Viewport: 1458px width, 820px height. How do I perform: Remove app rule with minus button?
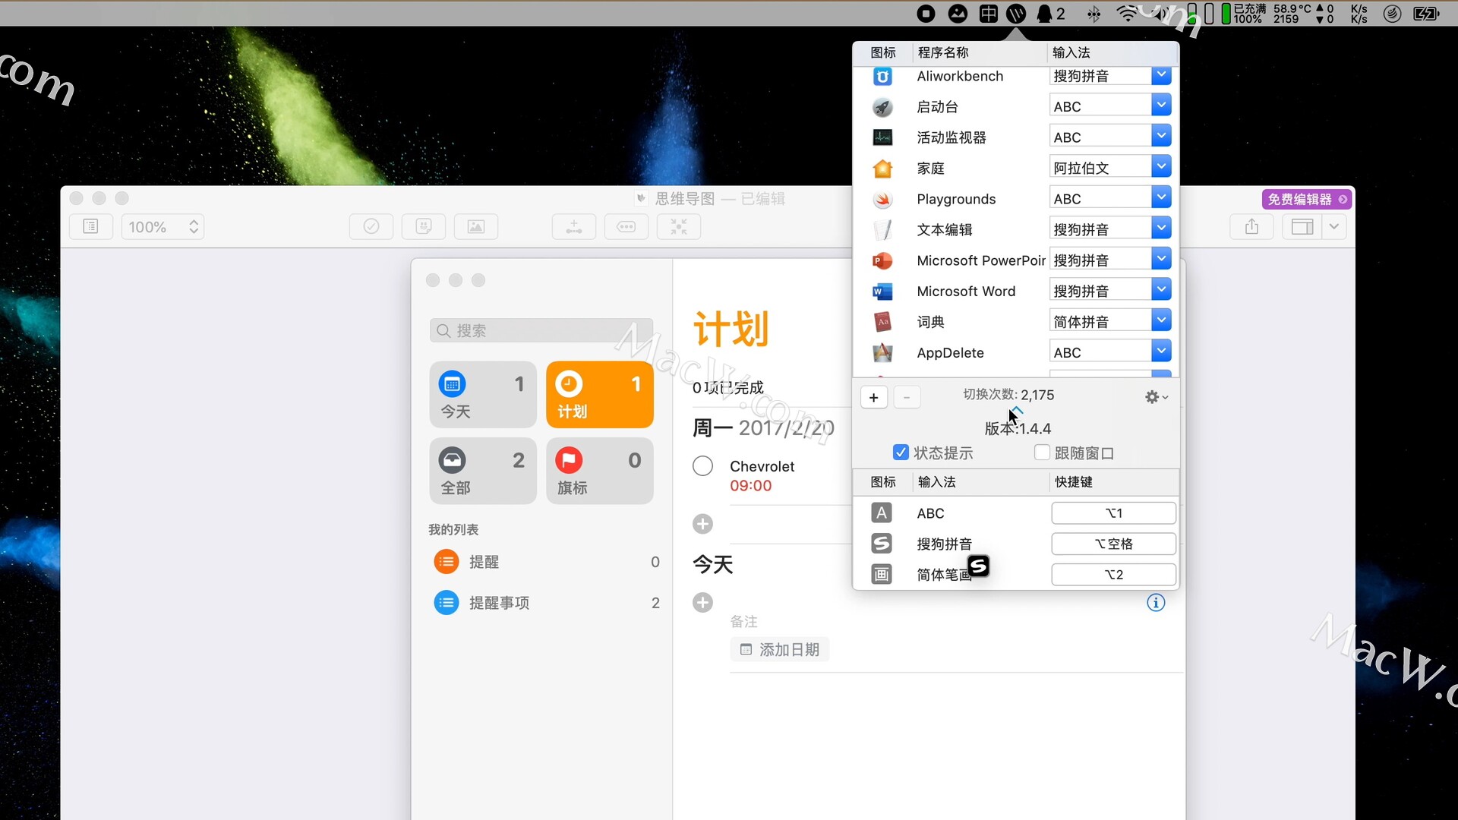tap(907, 397)
